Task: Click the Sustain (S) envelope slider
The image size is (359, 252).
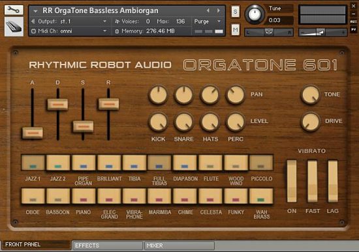Action: point(83,126)
